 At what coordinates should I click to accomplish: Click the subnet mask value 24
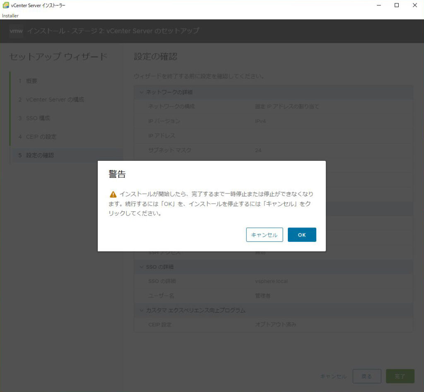258,151
